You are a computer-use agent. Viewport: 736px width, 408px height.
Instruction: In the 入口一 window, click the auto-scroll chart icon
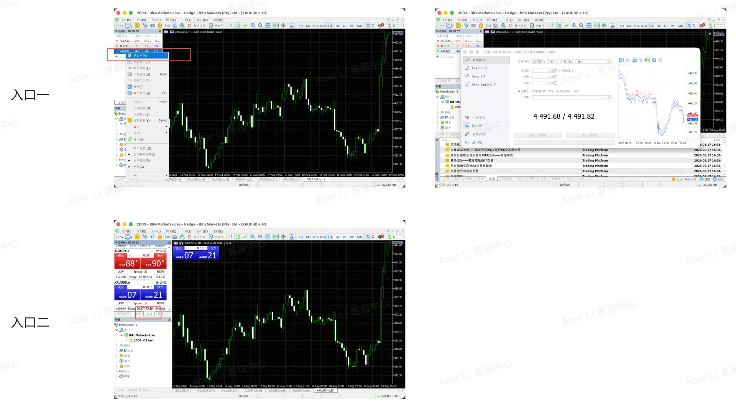[x=275, y=26]
